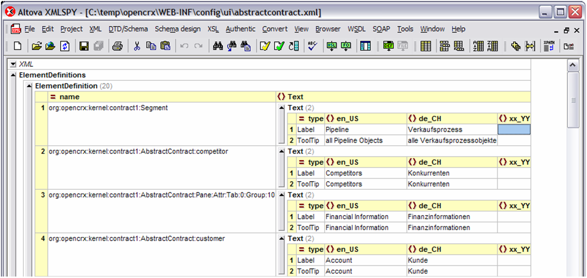
Task: Sort ascending with the A-Z table icon
Action: pos(478,46)
